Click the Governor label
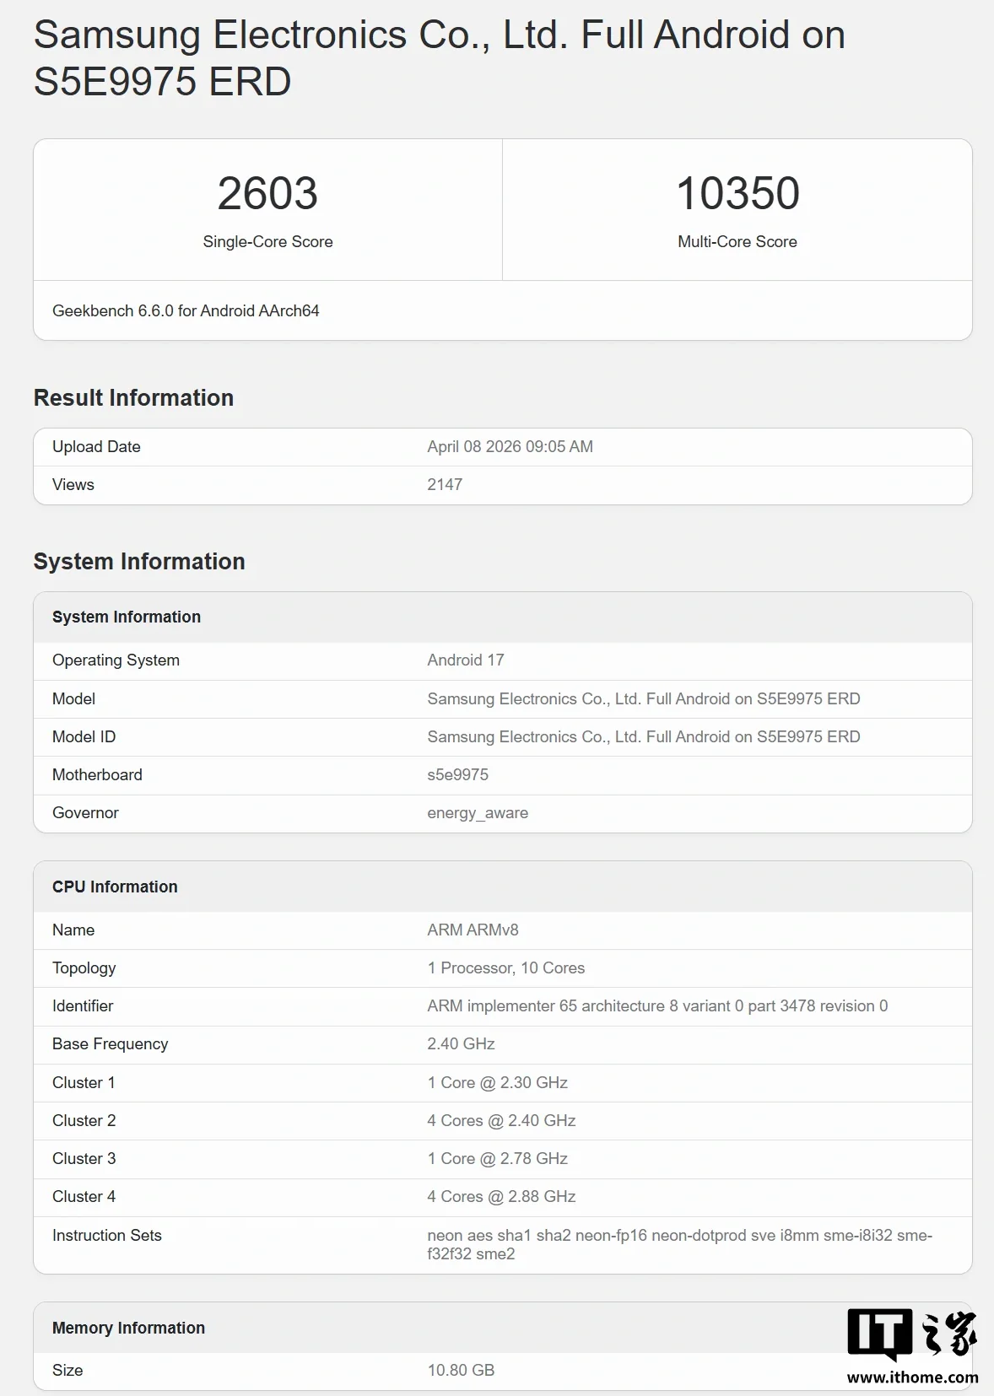The height and width of the screenshot is (1396, 994). [x=85, y=813]
